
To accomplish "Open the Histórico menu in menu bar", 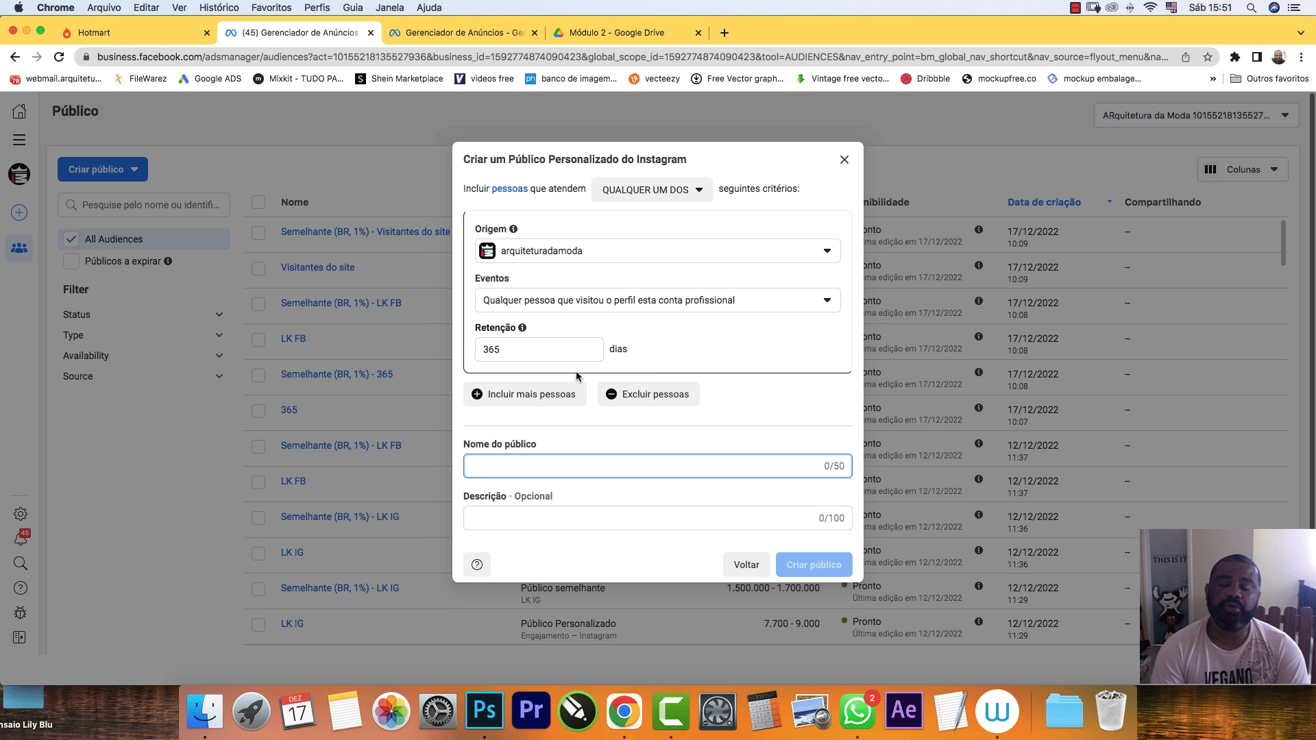I will click(x=219, y=8).
